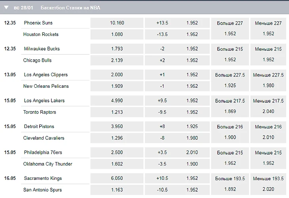Viewport: 289px width, 198px height.
Task: Choose Меньше 216 at 2.010
Action: (x=268, y=132)
